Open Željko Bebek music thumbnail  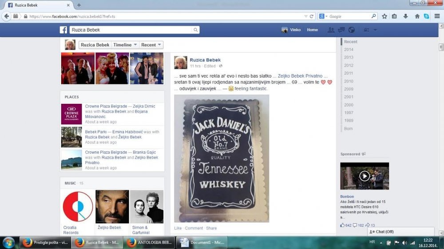click(x=112, y=206)
